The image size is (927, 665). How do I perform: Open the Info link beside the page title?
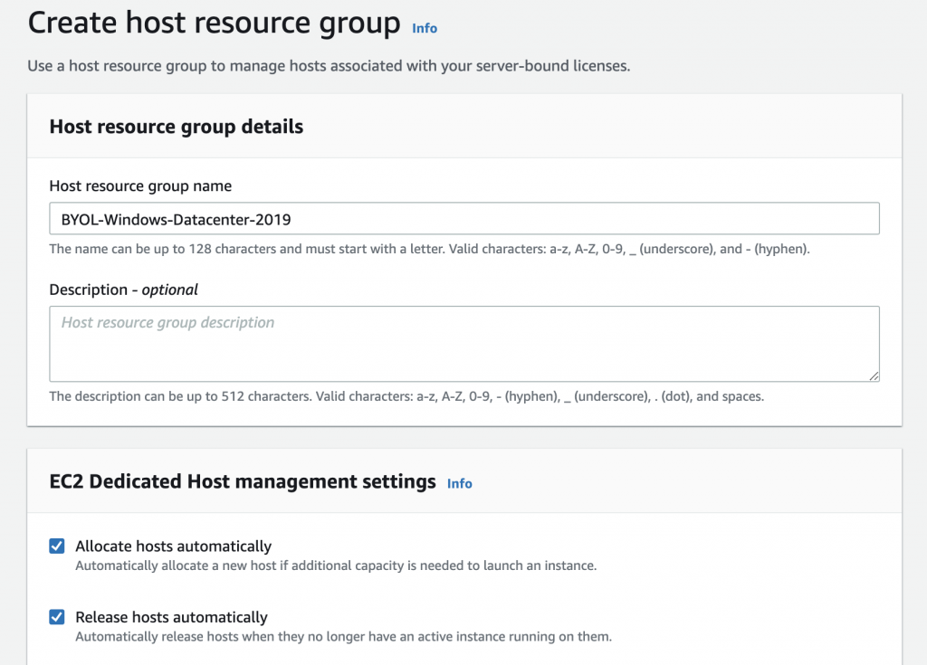point(424,28)
